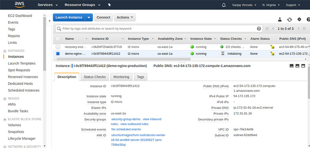Collapse the left navigation pane arrow
This screenshot has width=310, height=148.
(x=49, y=21)
